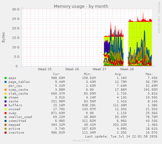The image size is (162, 144).
Task: Click the swap red legend swatch
Action: coord(6,113)
